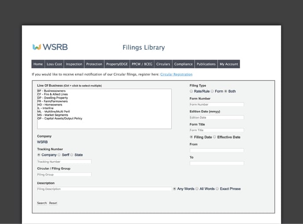Open the Home menu tab

click(x=38, y=64)
